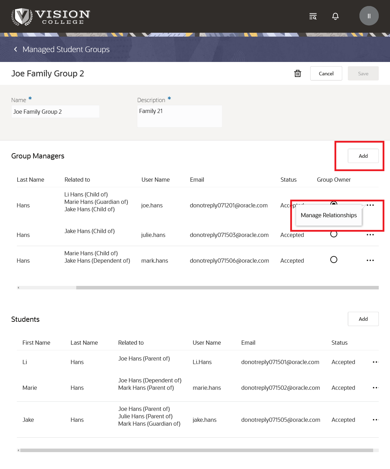Image resolution: width=390 pixels, height=469 pixels.
Task: Open more actions for mark.hans row
Action: point(370,260)
